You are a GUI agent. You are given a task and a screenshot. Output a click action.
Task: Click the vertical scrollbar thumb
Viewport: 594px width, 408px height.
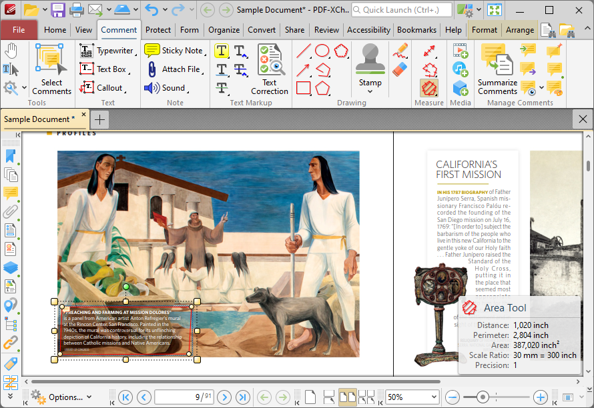[588, 166]
